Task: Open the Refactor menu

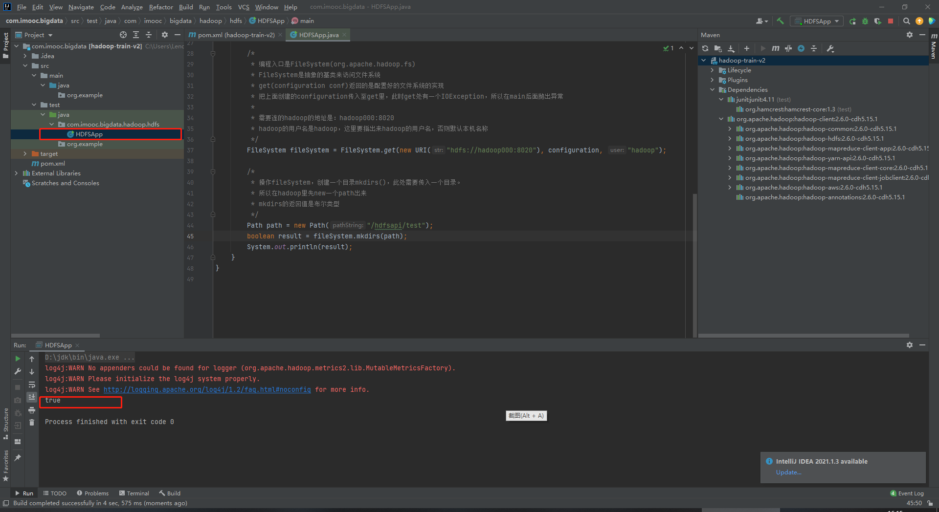Action: 161,7
